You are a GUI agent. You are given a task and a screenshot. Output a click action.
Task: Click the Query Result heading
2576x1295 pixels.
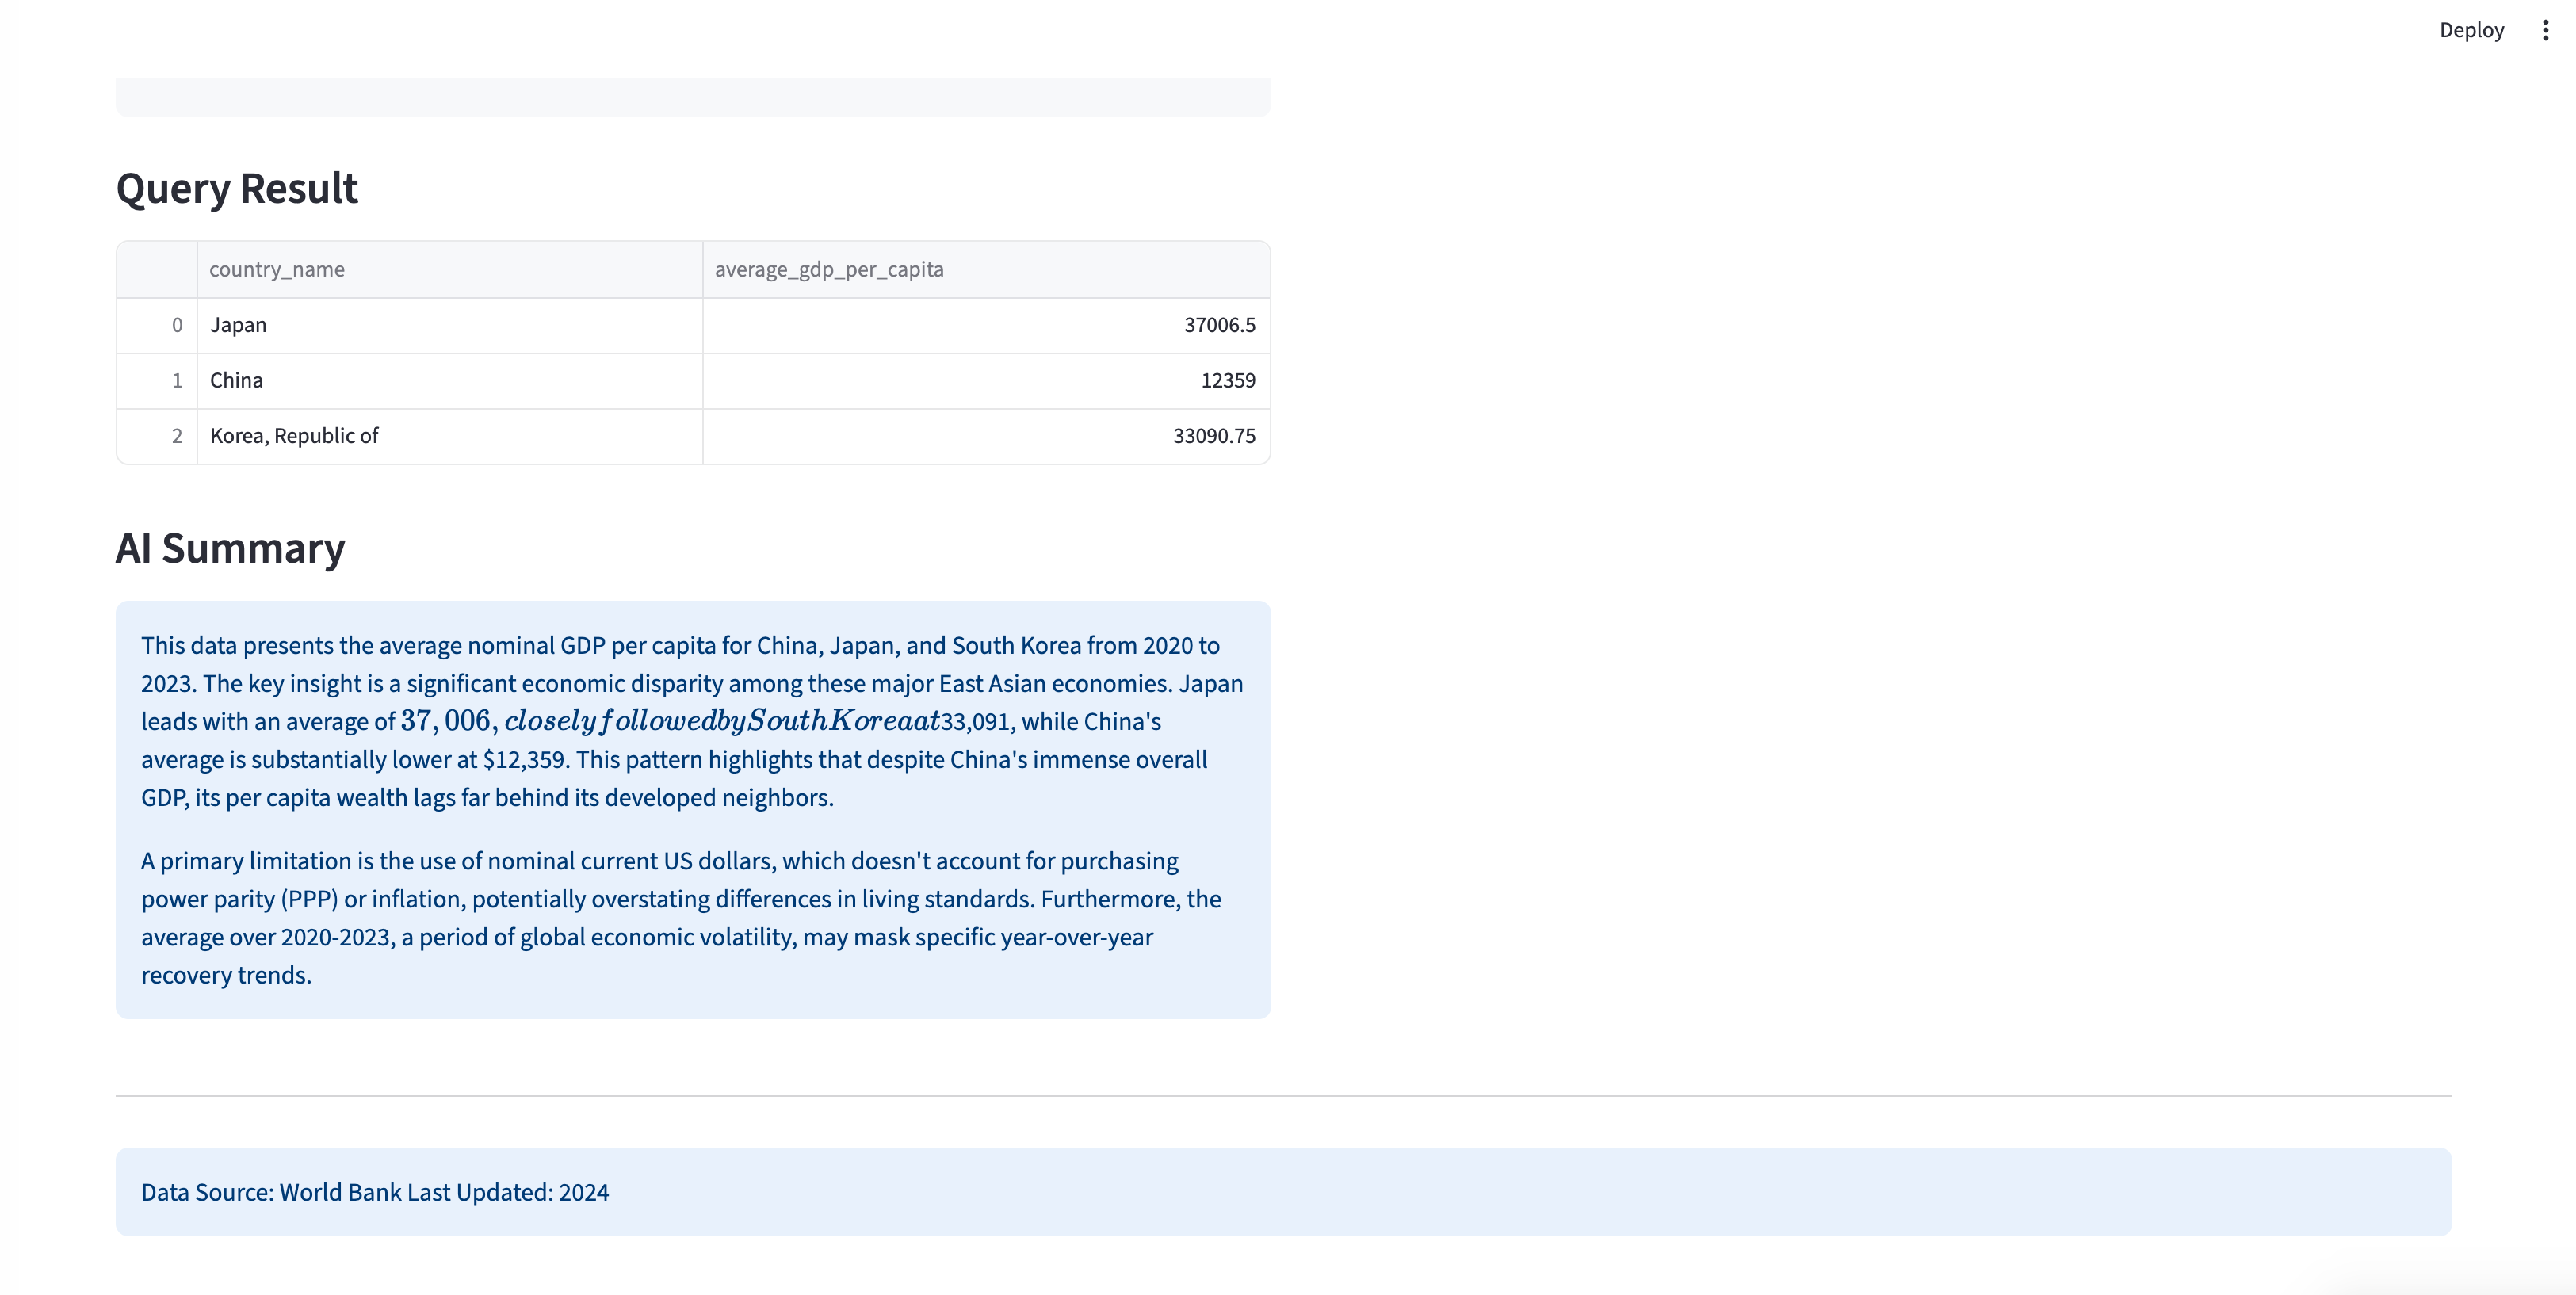click(x=237, y=188)
